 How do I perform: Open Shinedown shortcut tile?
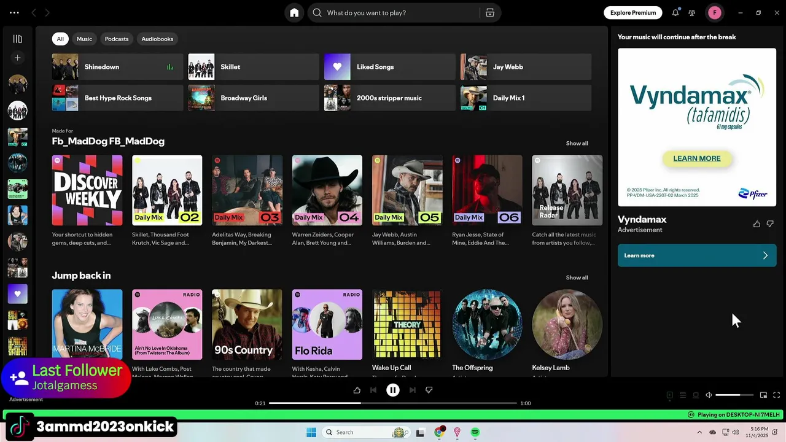(x=117, y=67)
